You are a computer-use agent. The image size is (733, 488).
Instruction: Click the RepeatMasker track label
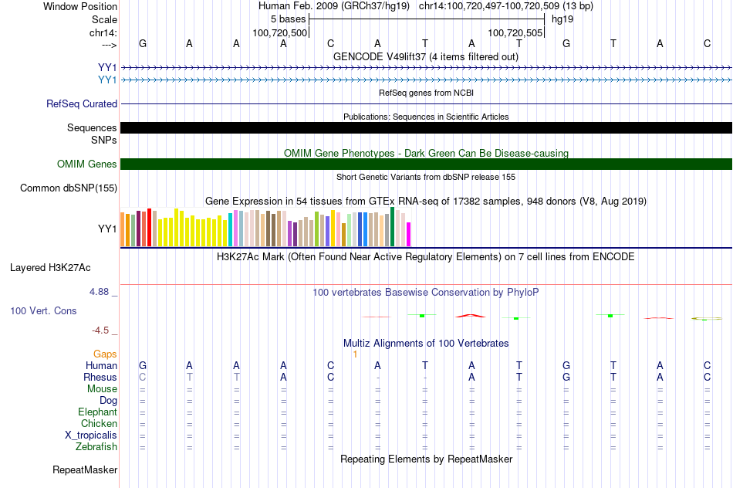[85, 469]
